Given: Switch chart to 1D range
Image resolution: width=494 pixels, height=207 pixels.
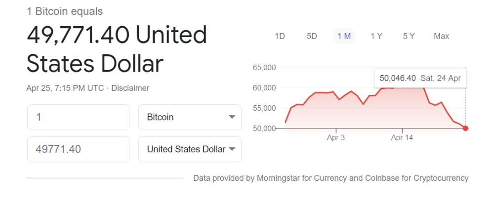Looking at the screenshot, I should click(280, 36).
